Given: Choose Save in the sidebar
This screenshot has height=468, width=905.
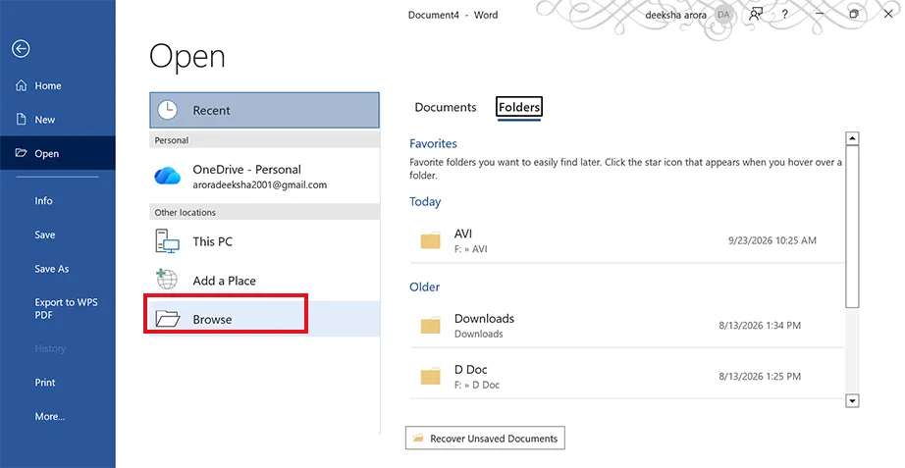Looking at the screenshot, I should click(x=45, y=234).
